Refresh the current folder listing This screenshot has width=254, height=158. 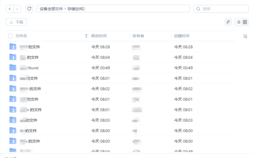[29, 9]
